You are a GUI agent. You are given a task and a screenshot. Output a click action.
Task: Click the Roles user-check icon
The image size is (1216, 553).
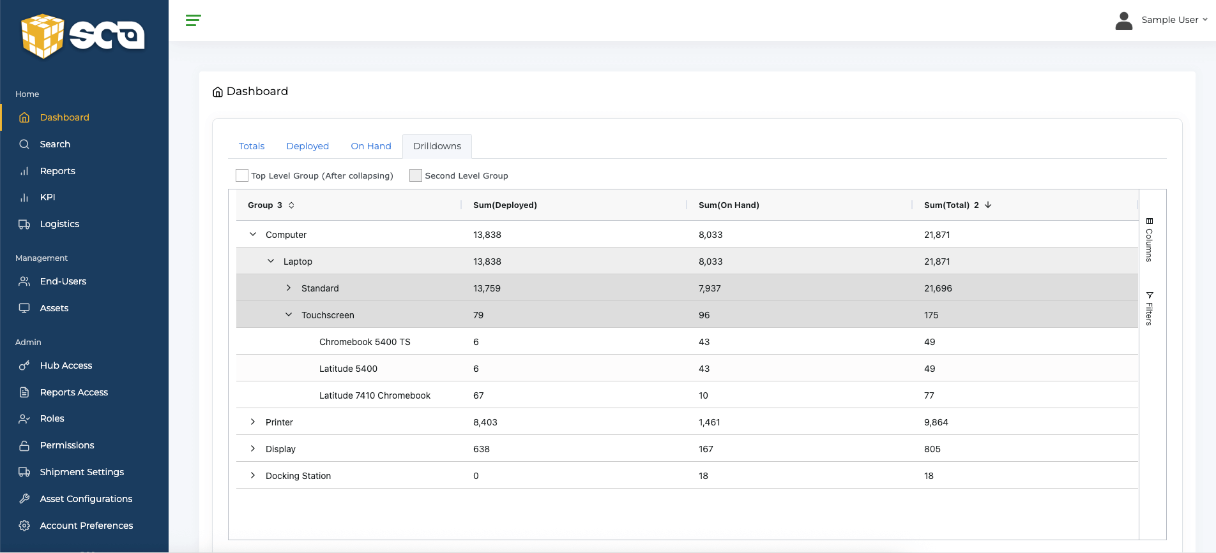click(x=24, y=418)
